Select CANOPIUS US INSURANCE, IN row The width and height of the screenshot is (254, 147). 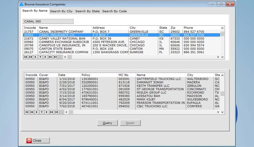122,45
